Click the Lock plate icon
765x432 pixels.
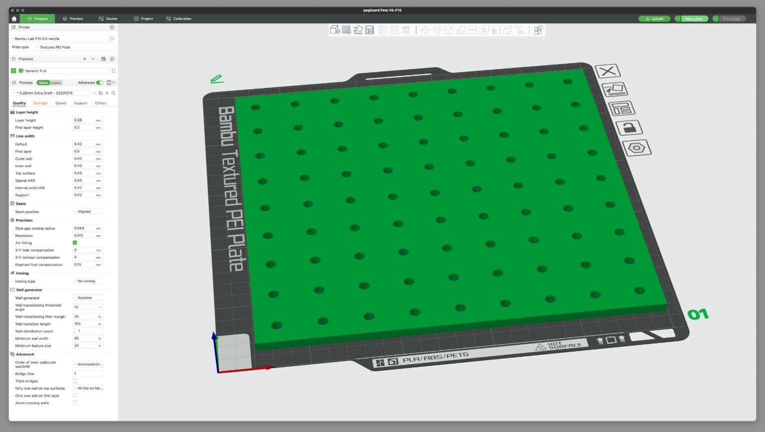click(631, 128)
